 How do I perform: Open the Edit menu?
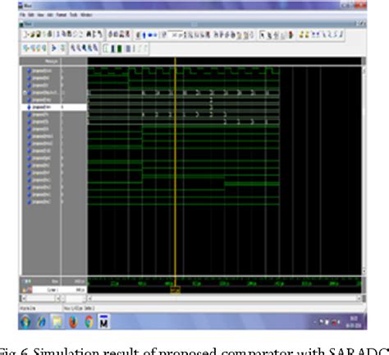31,15
